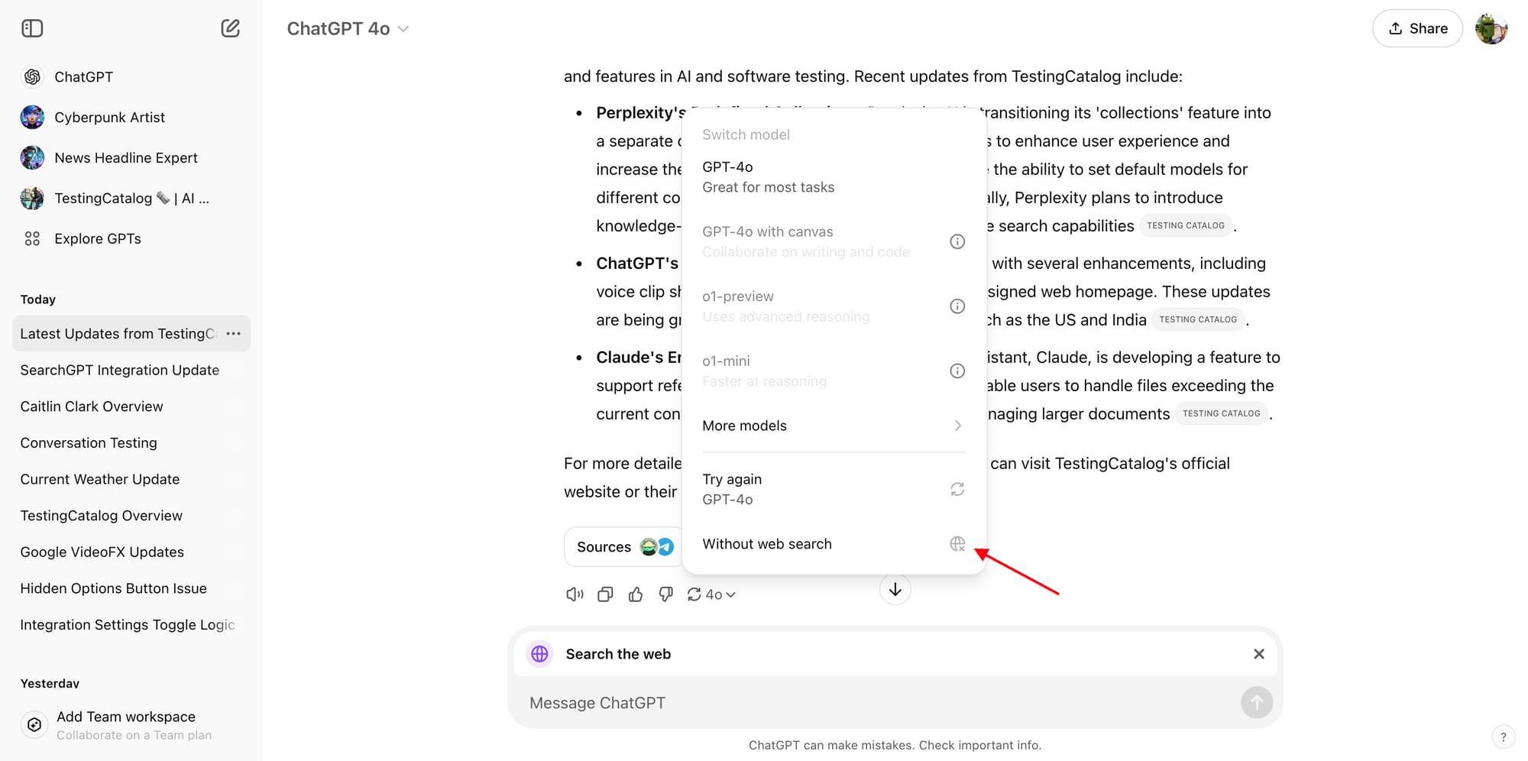Show info for GPT-4o with canvas
Image resolution: width=1528 pixels, height=761 pixels.
coord(957,241)
